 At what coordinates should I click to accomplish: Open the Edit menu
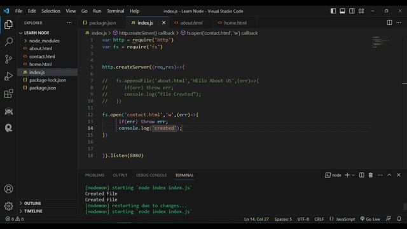[x=32, y=11]
